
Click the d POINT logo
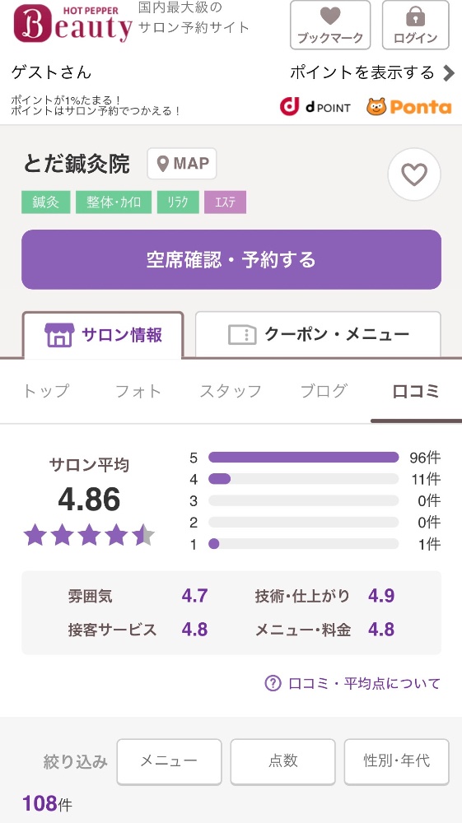(x=315, y=106)
